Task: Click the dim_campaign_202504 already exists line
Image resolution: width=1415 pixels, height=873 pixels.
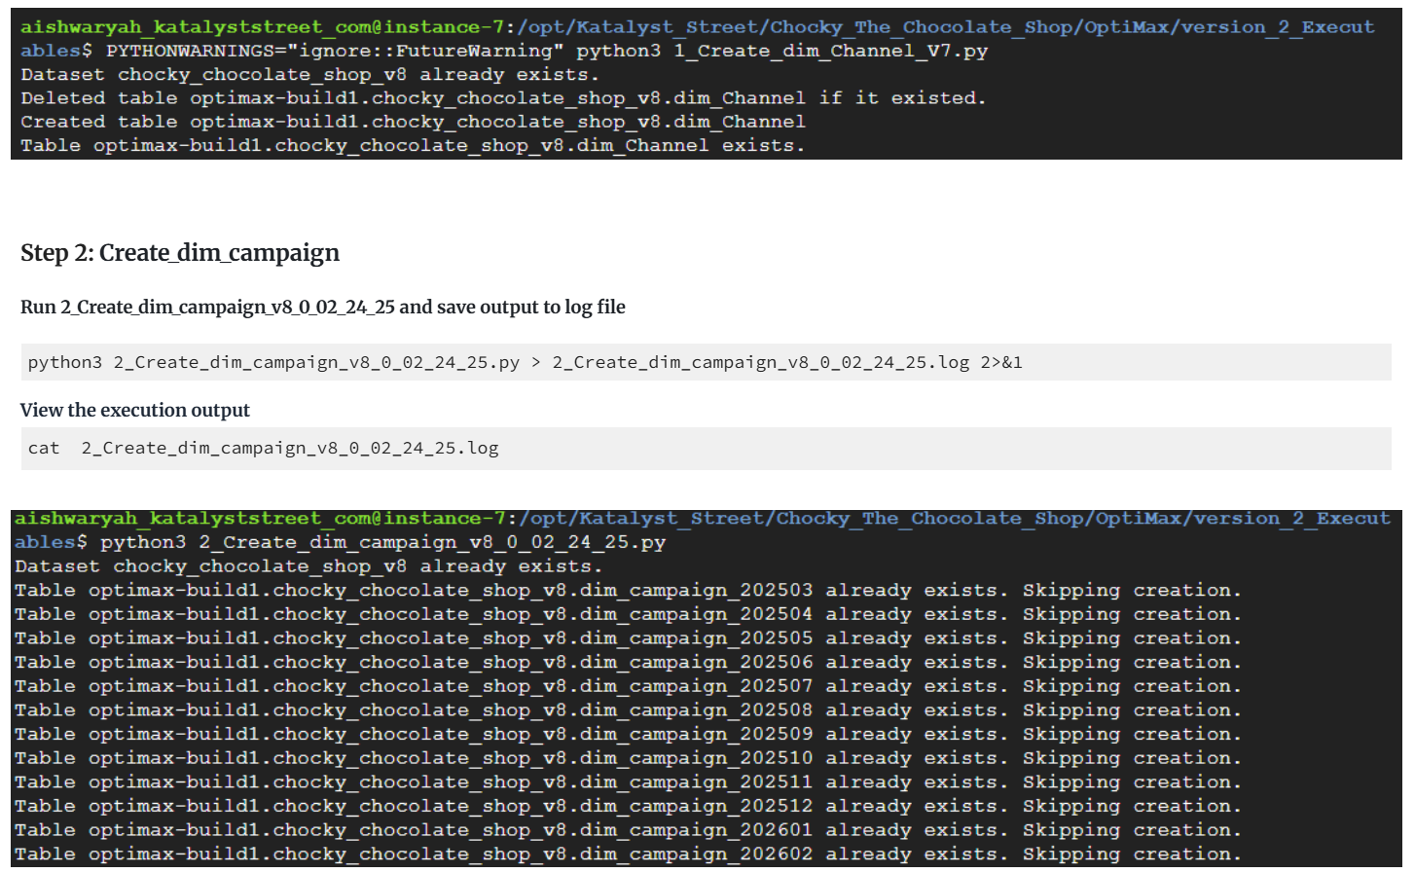Action: pyautogui.click(x=628, y=614)
